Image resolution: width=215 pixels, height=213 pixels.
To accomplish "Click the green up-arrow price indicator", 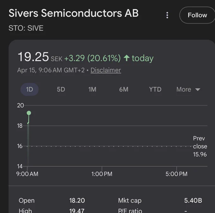I will (126, 58).
